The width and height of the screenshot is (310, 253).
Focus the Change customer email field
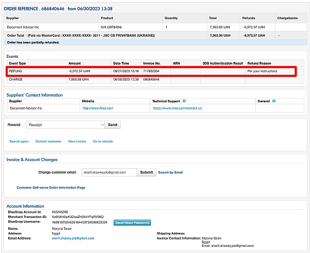point(109,172)
